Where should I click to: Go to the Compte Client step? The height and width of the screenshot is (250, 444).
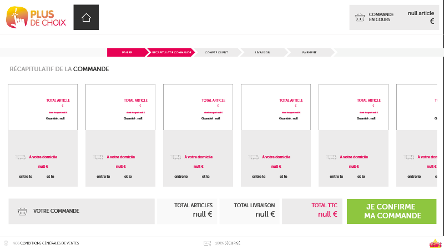(x=216, y=52)
